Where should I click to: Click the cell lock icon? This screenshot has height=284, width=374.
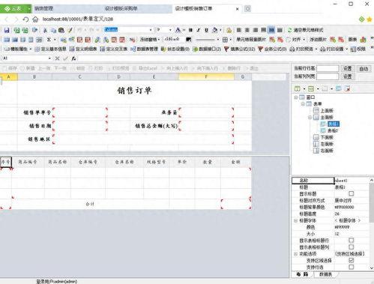click(x=229, y=30)
